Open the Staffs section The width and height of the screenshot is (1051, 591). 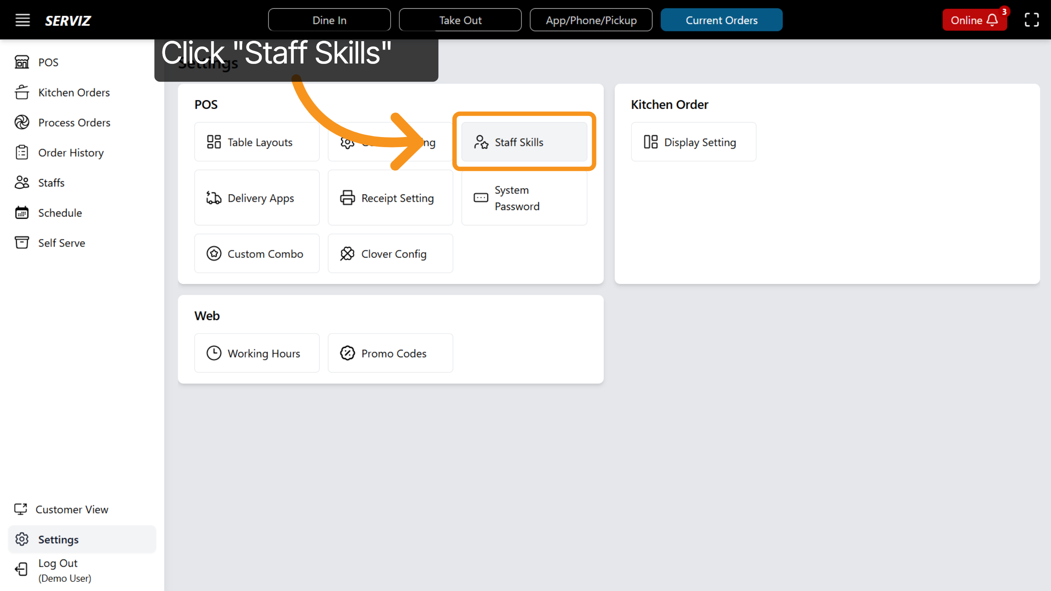[x=50, y=183]
